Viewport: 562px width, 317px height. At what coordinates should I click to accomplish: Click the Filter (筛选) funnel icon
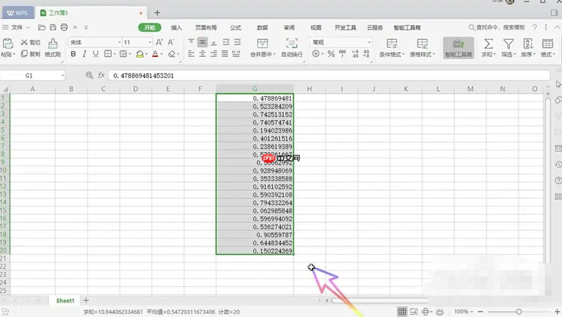pyautogui.click(x=508, y=44)
